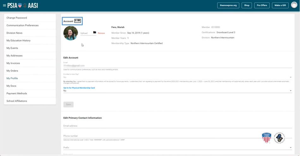Click the AASI circular badge
300x156 pixels.
point(279,138)
